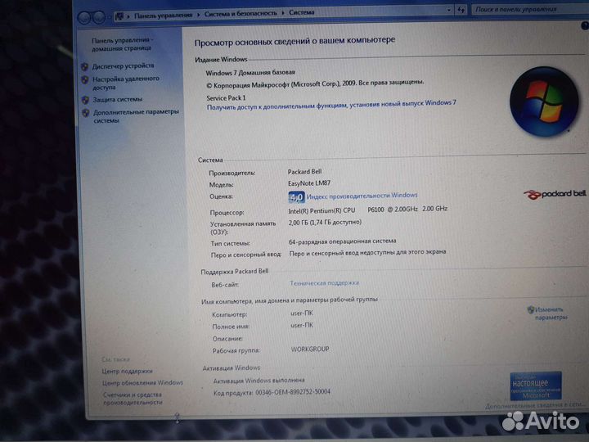The height and width of the screenshot is (442, 589).
Task: Click link to get new Windows 7 edition
Action: click(331, 105)
